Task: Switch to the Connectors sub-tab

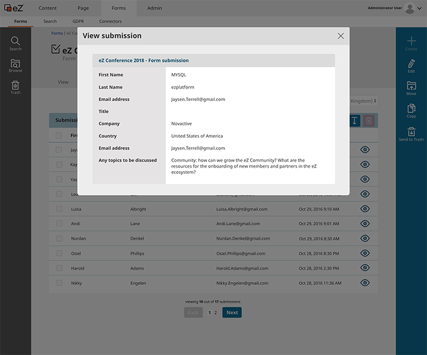Action: coord(111,21)
